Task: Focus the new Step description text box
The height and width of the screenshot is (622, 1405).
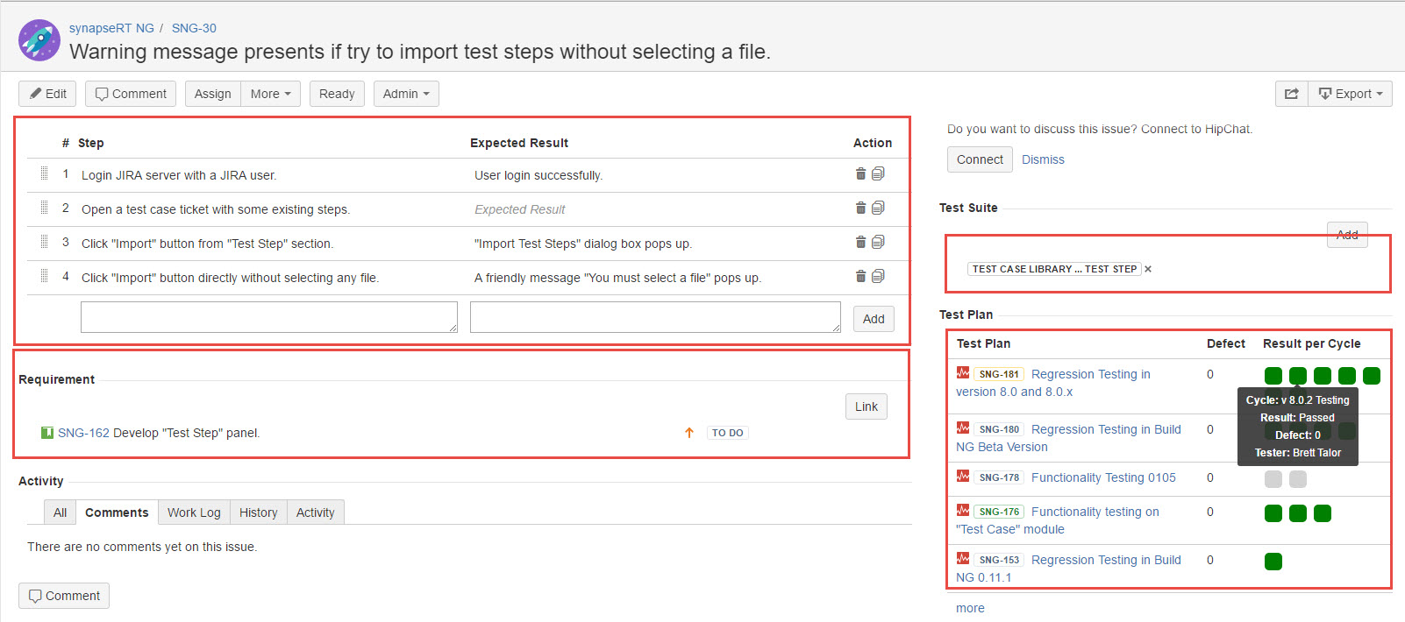Action: [x=268, y=317]
